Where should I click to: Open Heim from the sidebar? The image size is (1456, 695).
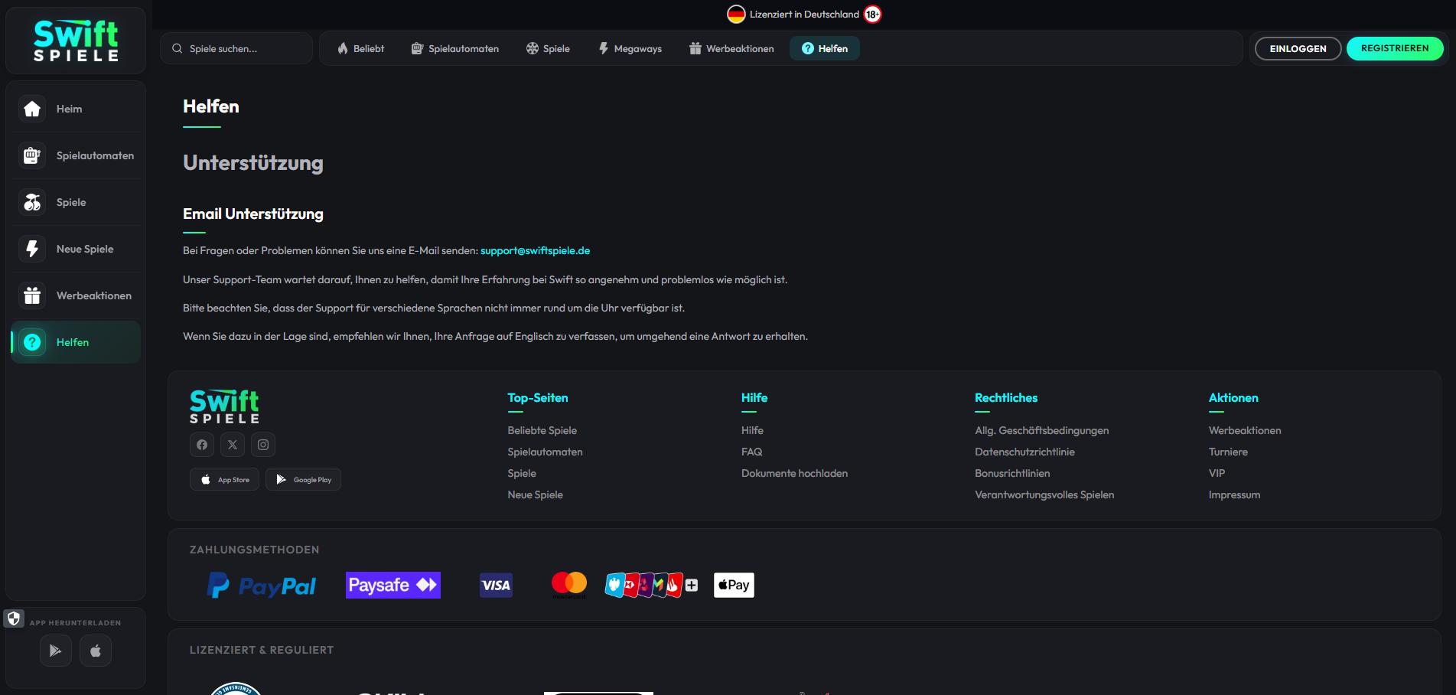click(x=76, y=109)
